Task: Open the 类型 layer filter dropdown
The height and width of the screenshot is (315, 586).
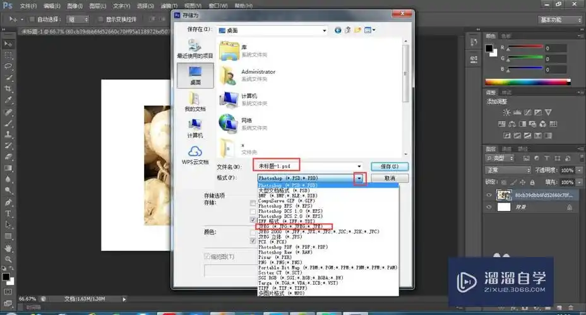Action: coord(499,158)
